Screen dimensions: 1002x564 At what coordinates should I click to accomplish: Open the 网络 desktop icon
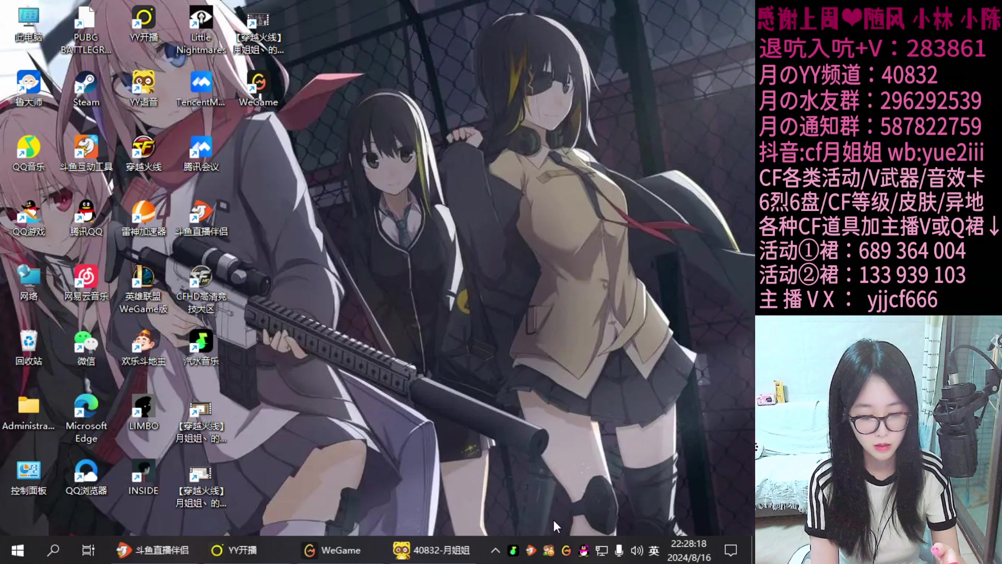tap(29, 283)
